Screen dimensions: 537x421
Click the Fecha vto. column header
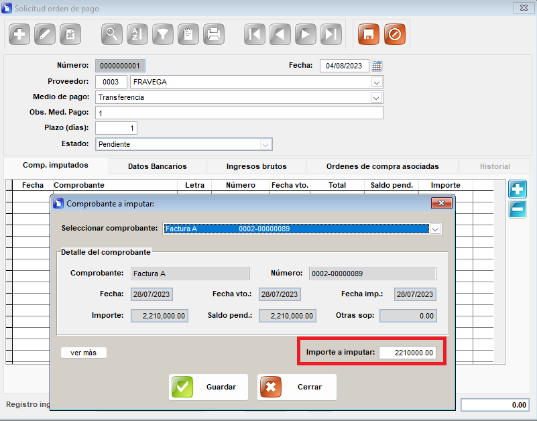(x=290, y=185)
